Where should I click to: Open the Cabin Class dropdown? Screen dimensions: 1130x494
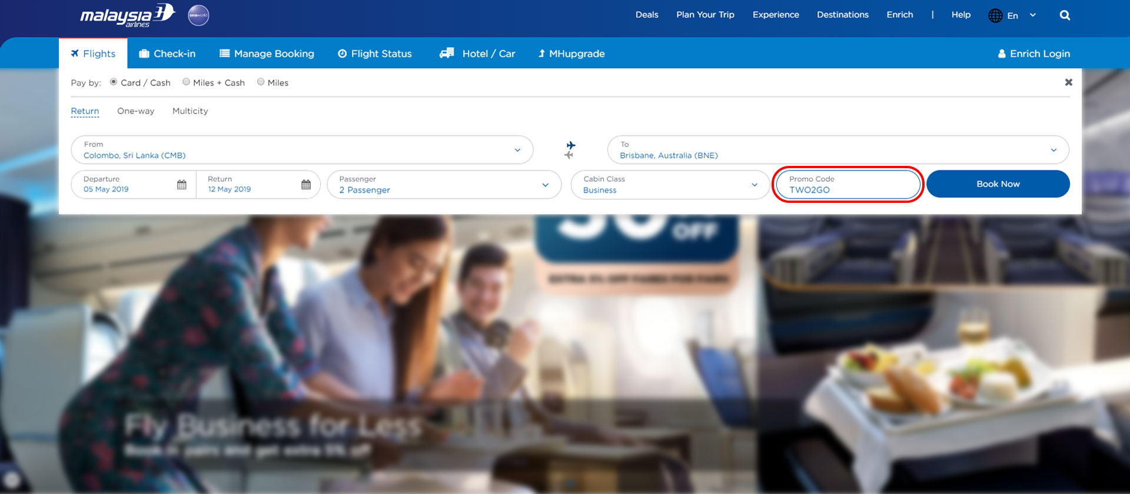[670, 185]
